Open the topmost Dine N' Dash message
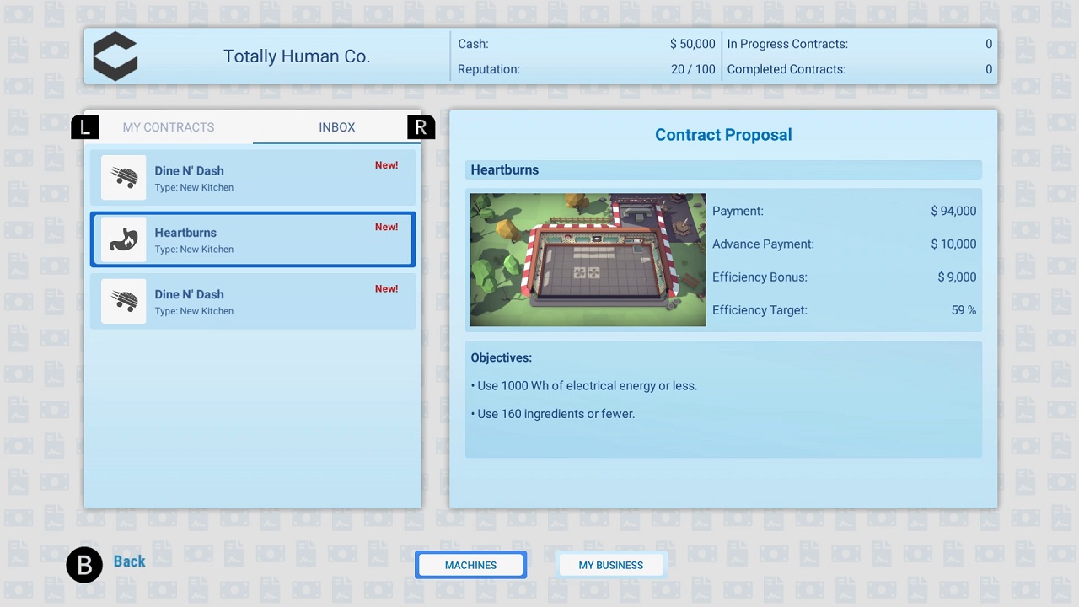 pos(253,177)
